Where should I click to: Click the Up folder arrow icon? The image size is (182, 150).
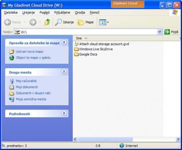[47, 22]
